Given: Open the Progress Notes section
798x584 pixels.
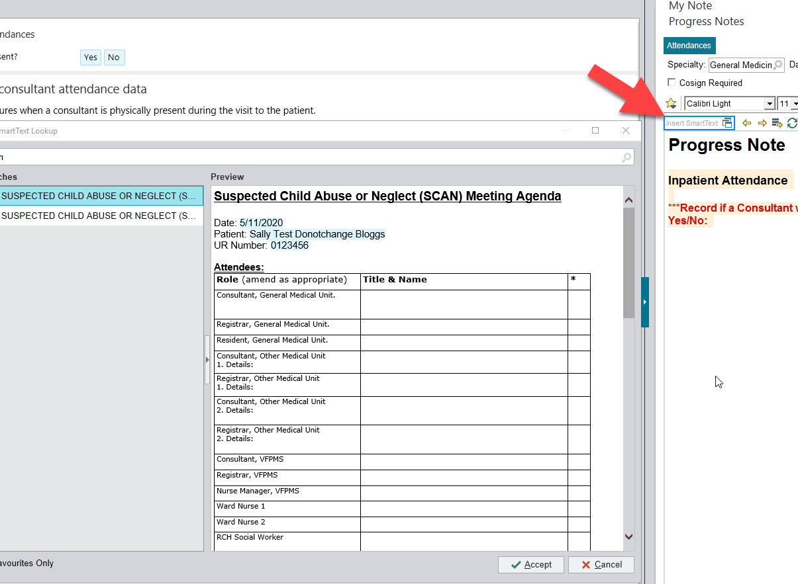Looking at the screenshot, I should (x=706, y=21).
